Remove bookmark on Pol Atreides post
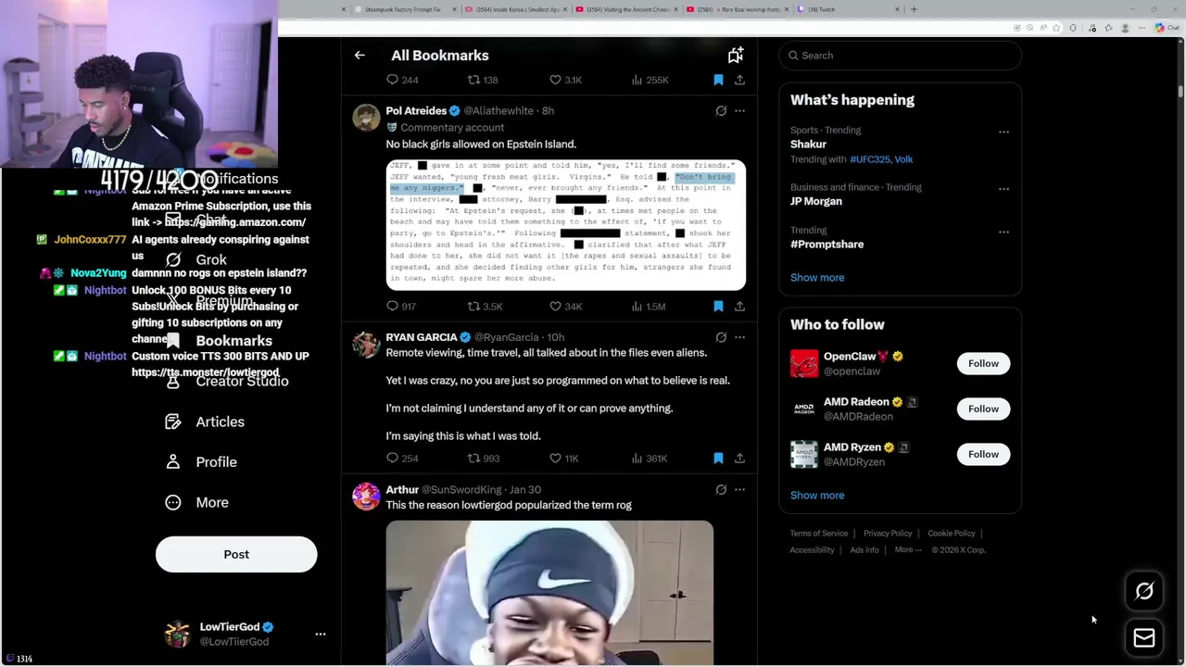 [x=718, y=307]
